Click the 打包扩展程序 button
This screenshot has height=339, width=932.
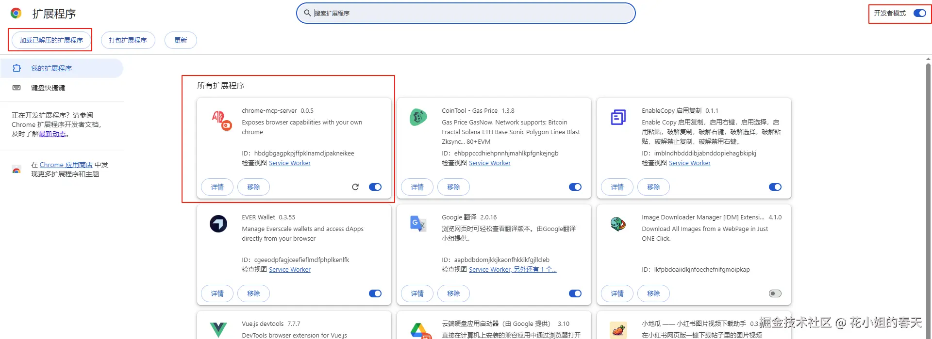[x=128, y=40]
